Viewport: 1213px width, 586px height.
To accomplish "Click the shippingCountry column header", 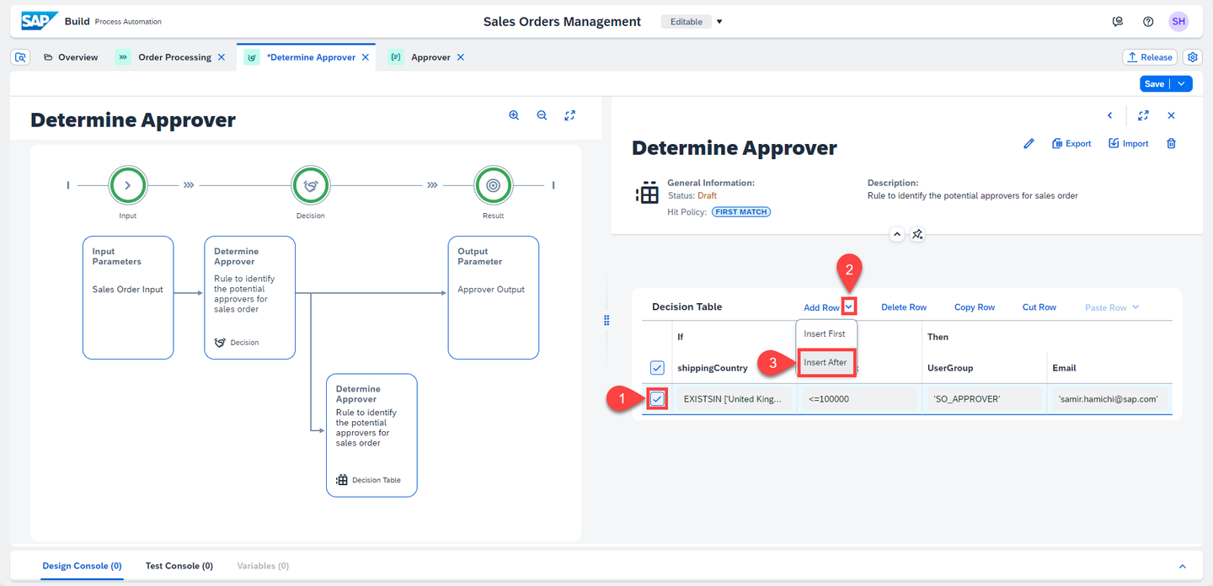I will [x=713, y=368].
